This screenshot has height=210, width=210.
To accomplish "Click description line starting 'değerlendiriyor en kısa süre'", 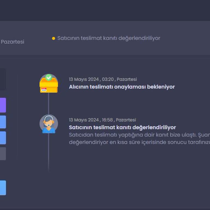I will click(139, 142).
